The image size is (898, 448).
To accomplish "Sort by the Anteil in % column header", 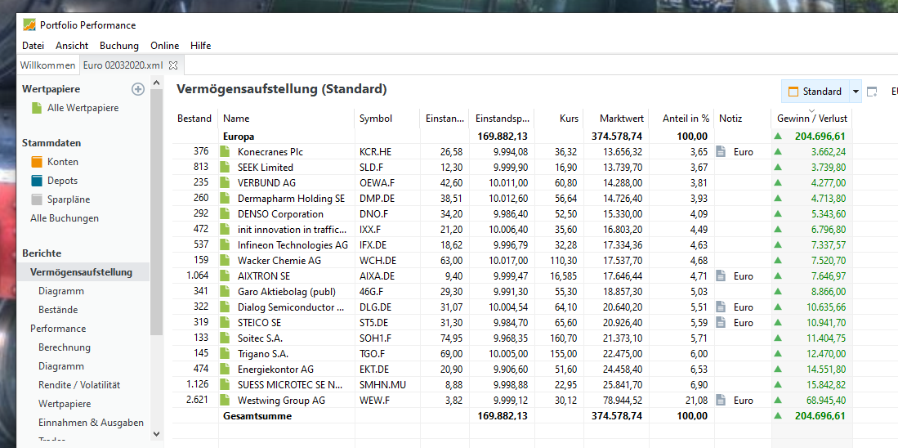I will (681, 119).
